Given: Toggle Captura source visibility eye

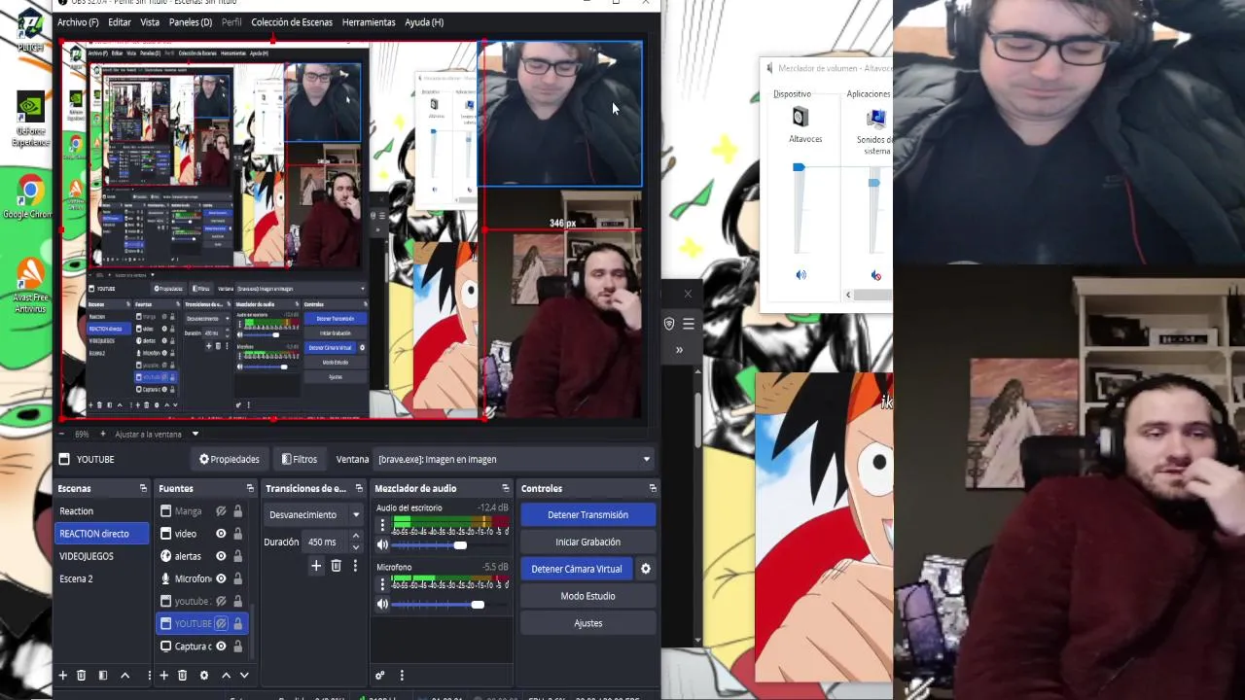Looking at the screenshot, I should 221,646.
